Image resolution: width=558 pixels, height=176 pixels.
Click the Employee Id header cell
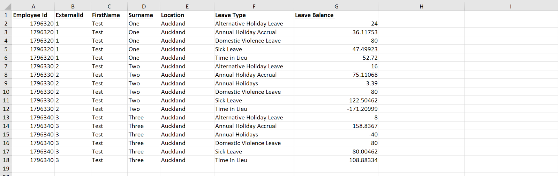tap(33, 15)
